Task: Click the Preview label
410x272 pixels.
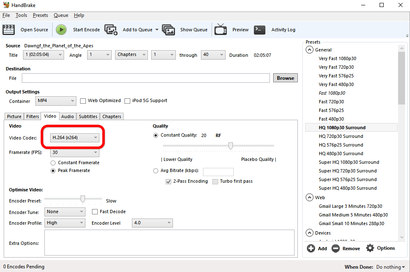Action: click(x=240, y=30)
